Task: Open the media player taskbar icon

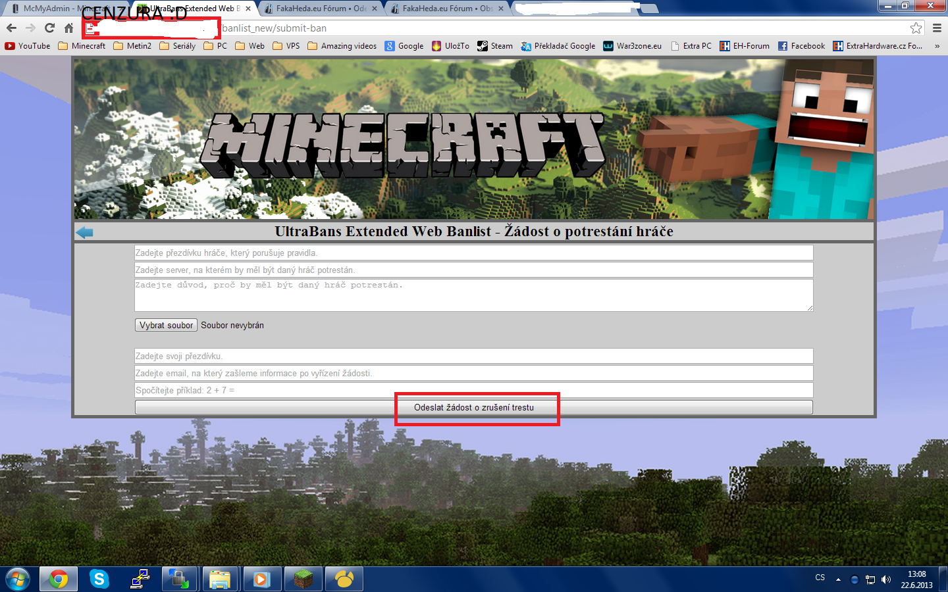Action: pyautogui.click(x=262, y=580)
